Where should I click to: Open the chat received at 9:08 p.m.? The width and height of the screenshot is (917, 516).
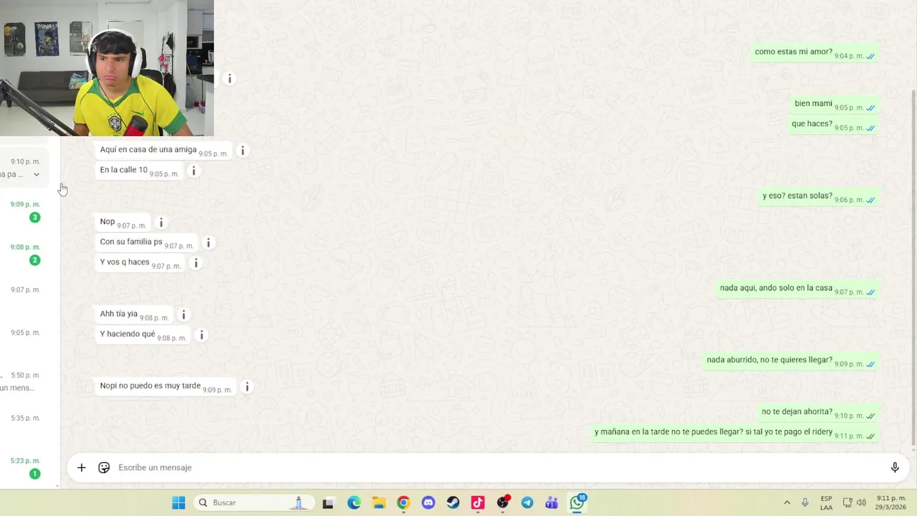[25, 254]
